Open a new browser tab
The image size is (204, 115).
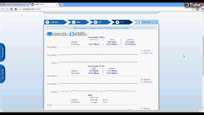pyautogui.click(x=62, y=4)
